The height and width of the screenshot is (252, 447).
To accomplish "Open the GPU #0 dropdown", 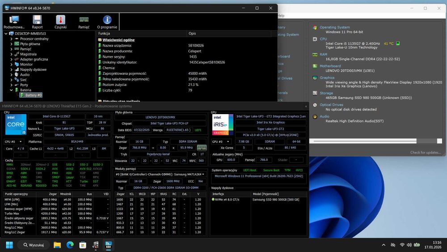I will (221, 141).
